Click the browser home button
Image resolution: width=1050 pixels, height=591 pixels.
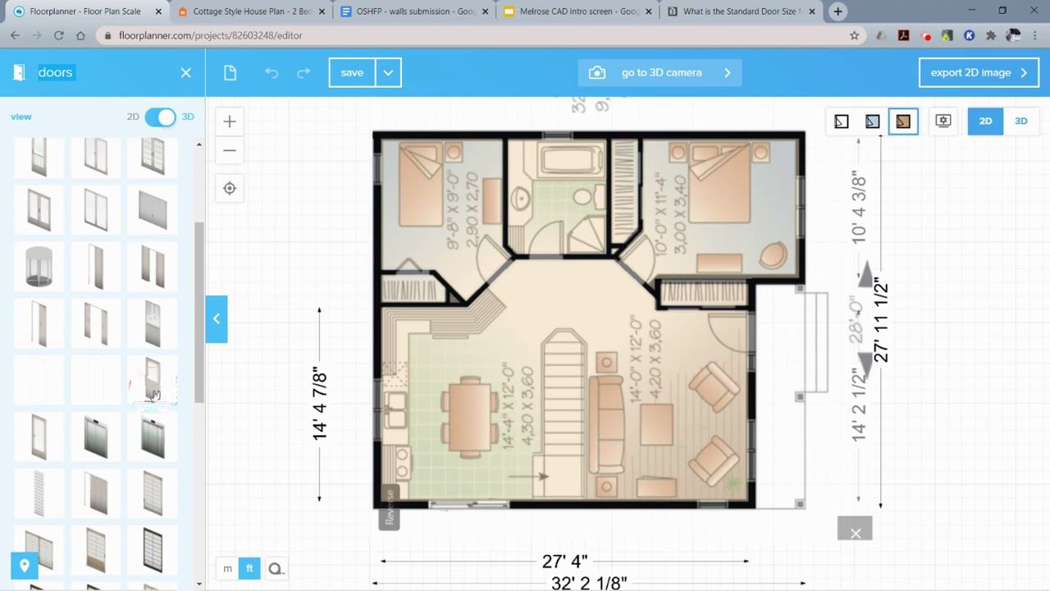80,35
